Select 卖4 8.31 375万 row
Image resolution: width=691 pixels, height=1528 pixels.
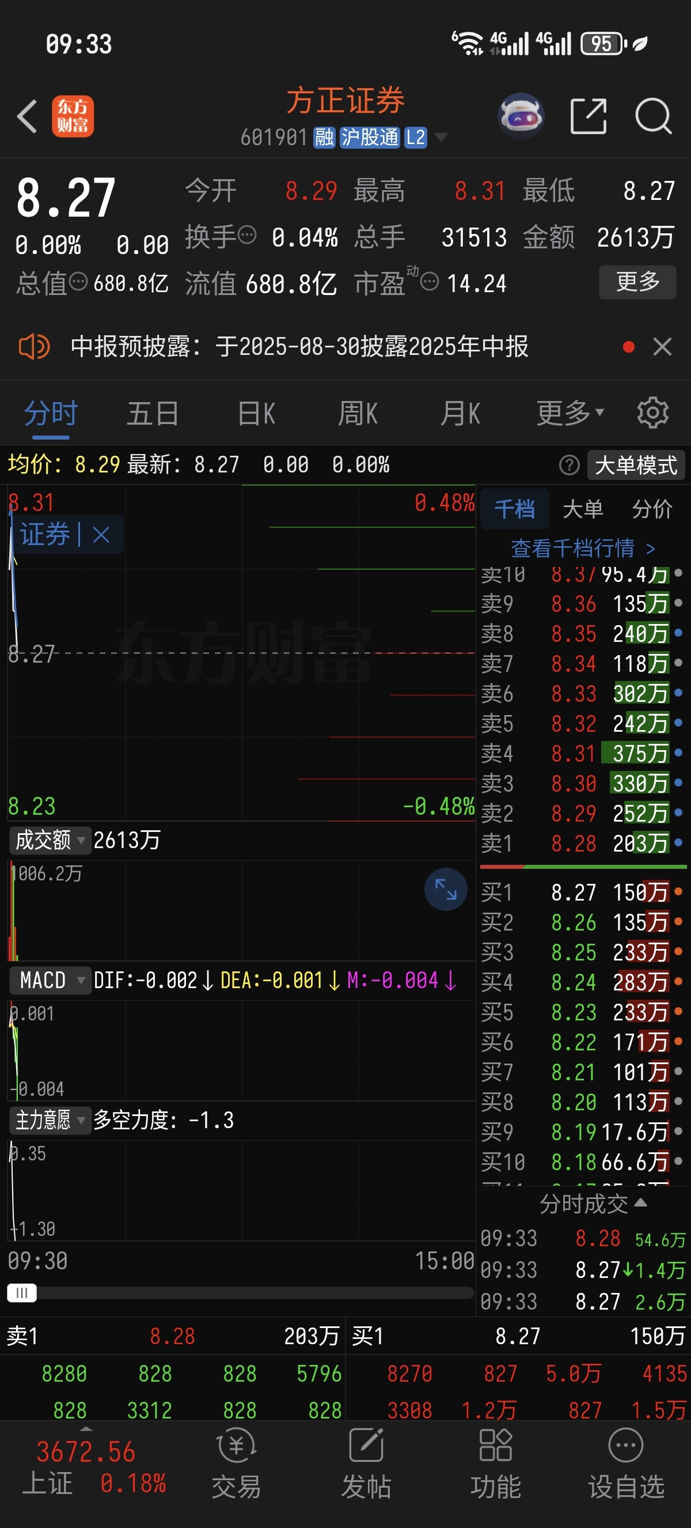click(583, 753)
